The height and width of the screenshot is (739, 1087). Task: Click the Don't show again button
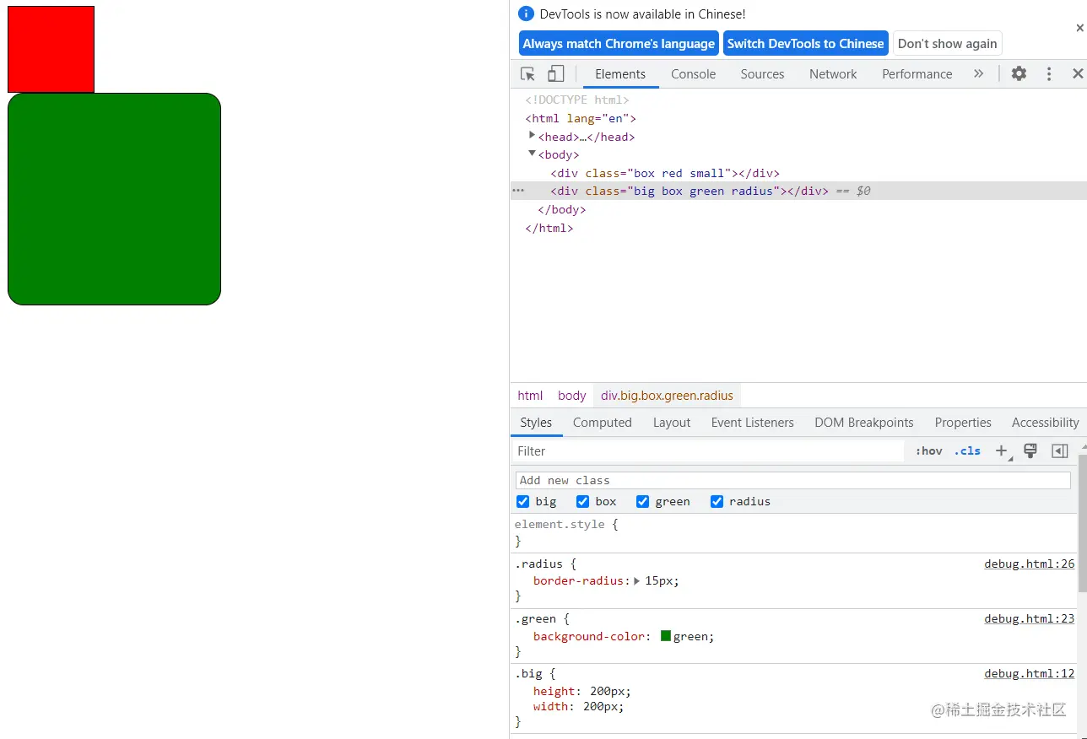(948, 44)
